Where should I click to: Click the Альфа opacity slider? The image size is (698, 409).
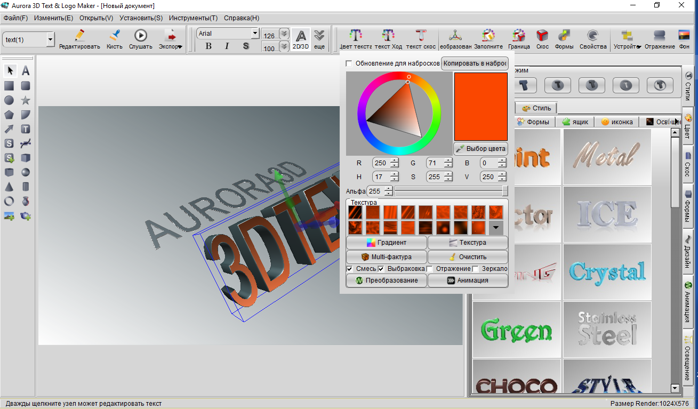point(451,191)
